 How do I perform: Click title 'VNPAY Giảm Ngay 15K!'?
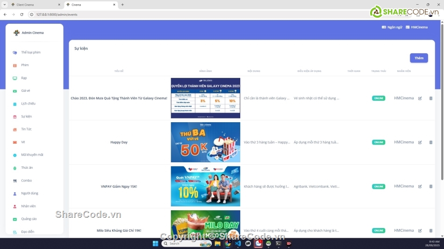(119, 187)
